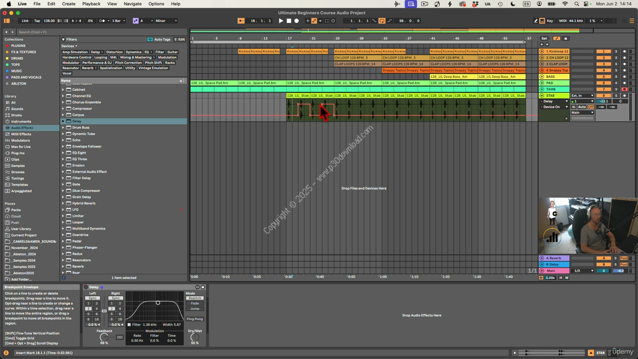Start playback with the transport Play button
This screenshot has height=359, width=638.
coord(281,21)
